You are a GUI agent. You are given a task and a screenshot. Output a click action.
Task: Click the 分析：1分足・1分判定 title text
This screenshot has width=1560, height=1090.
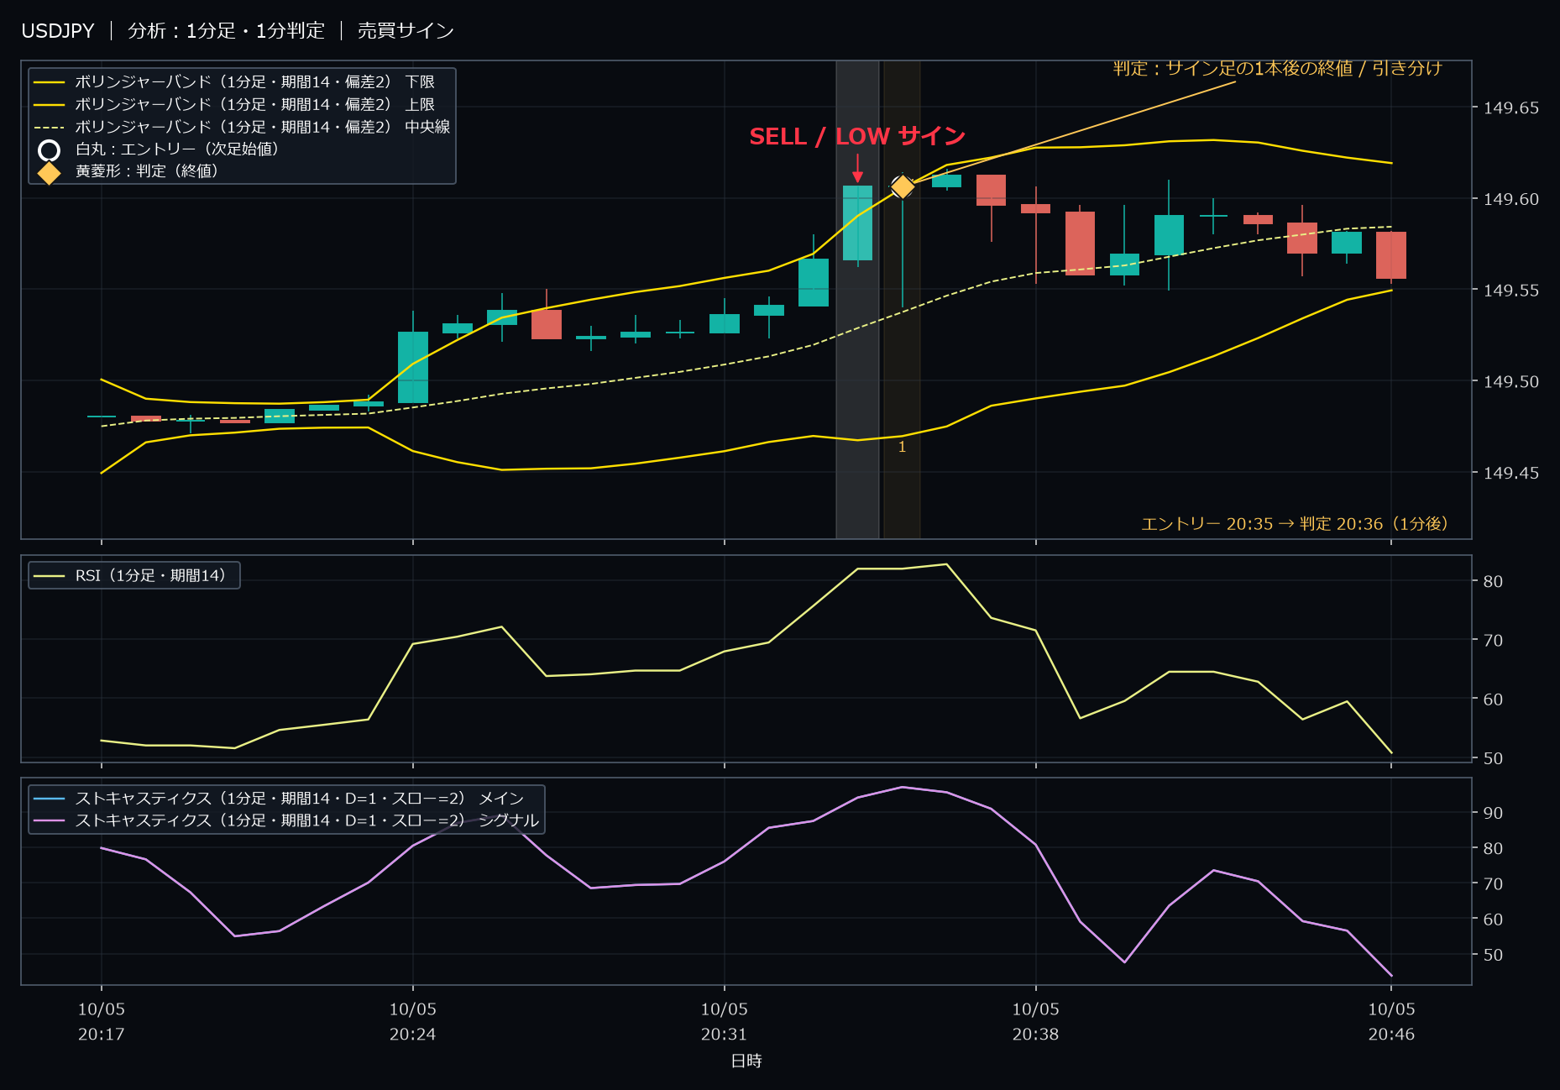(x=226, y=31)
